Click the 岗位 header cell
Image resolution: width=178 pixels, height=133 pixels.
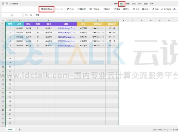pyautogui.click(x=83, y=24)
